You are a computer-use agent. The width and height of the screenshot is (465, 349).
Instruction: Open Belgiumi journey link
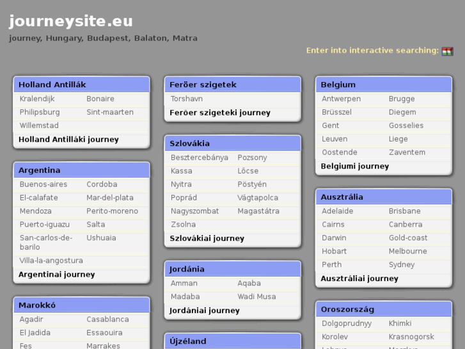(355, 166)
